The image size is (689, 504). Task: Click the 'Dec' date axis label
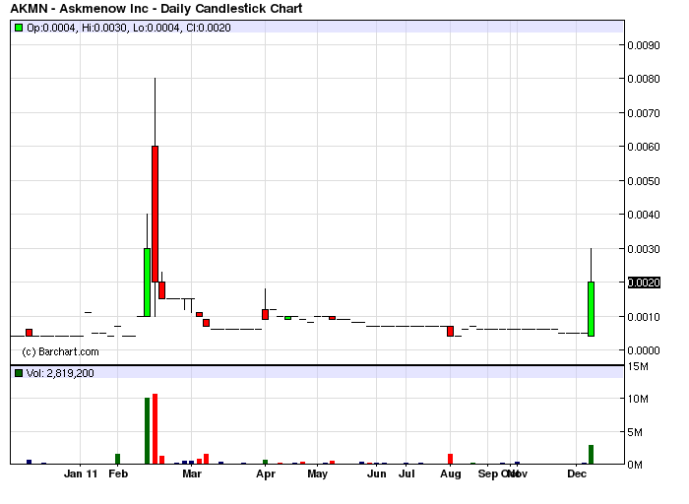click(x=577, y=473)
